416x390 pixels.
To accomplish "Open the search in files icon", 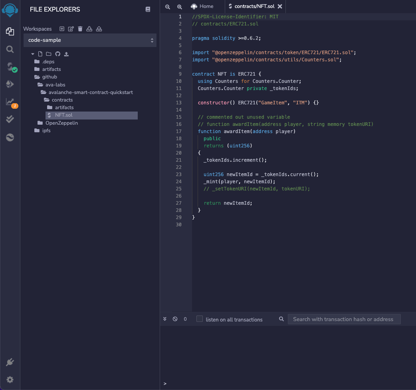I will [x=10, y=49].
